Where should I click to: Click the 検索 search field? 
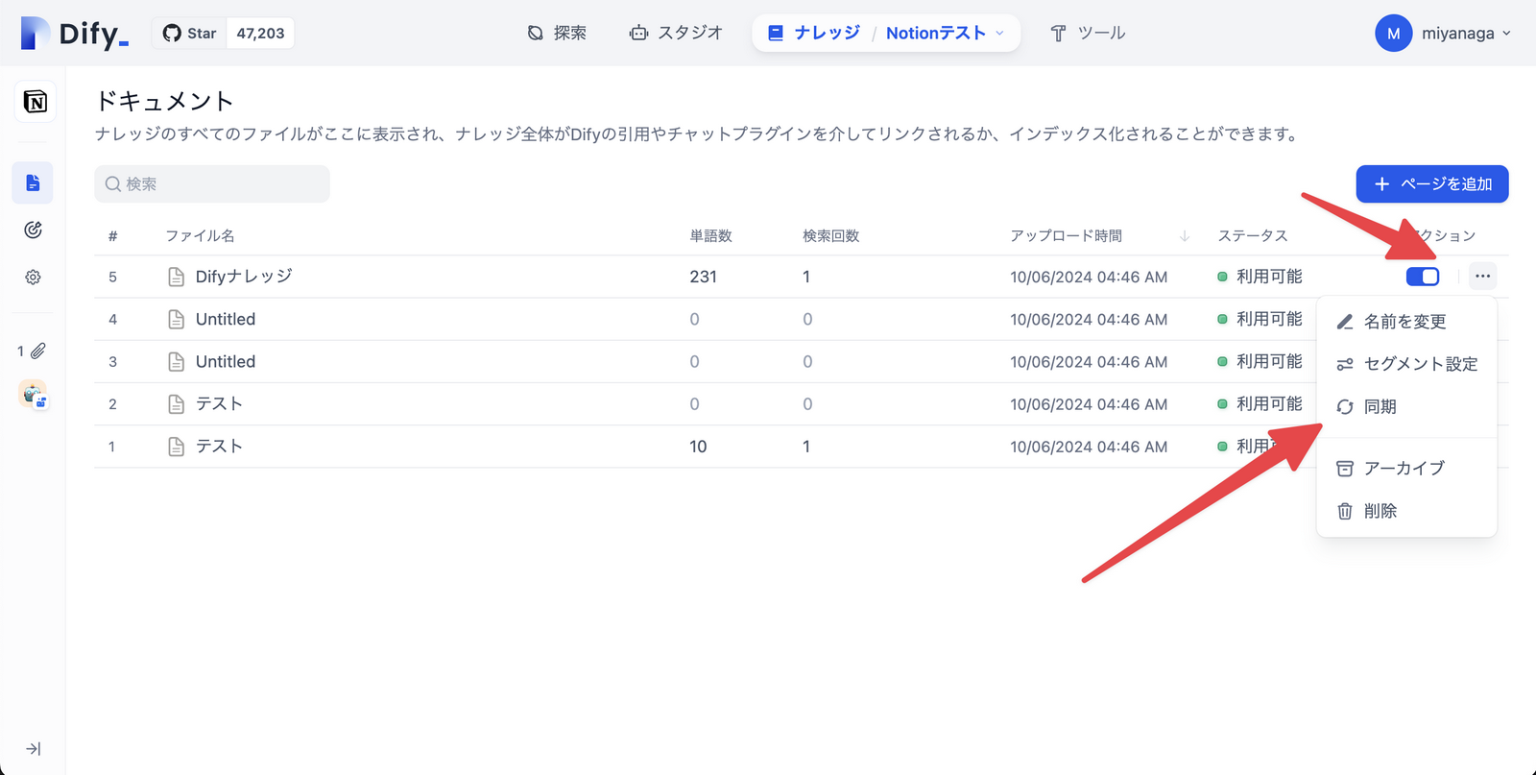212,183
